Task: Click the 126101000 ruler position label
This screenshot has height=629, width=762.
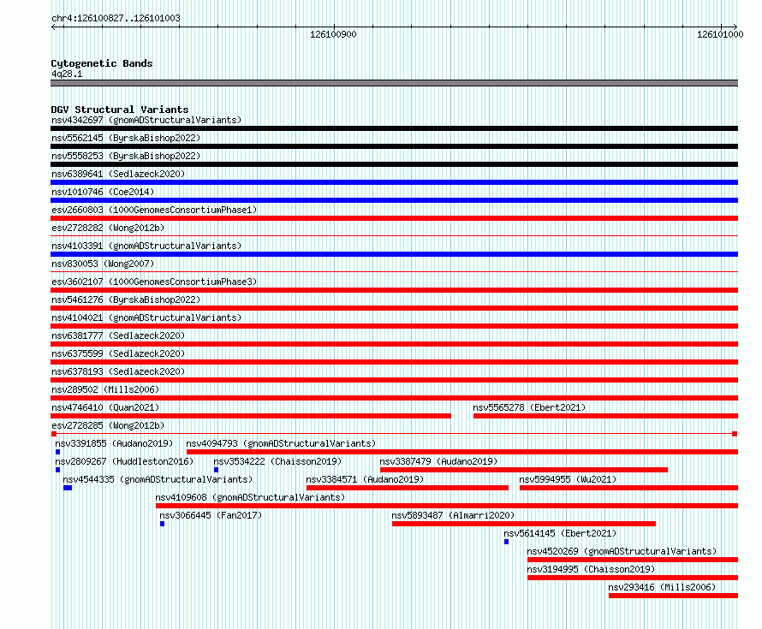Action: pyautogui.click(x=720, y=34)
